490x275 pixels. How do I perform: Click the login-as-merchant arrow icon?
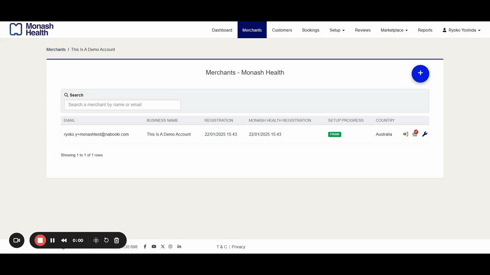[405, 134]
